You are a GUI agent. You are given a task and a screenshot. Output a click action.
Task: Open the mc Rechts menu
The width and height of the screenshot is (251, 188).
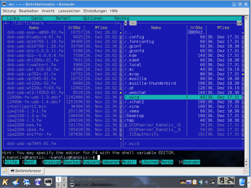pyautogui.click(x=122, y=18)
